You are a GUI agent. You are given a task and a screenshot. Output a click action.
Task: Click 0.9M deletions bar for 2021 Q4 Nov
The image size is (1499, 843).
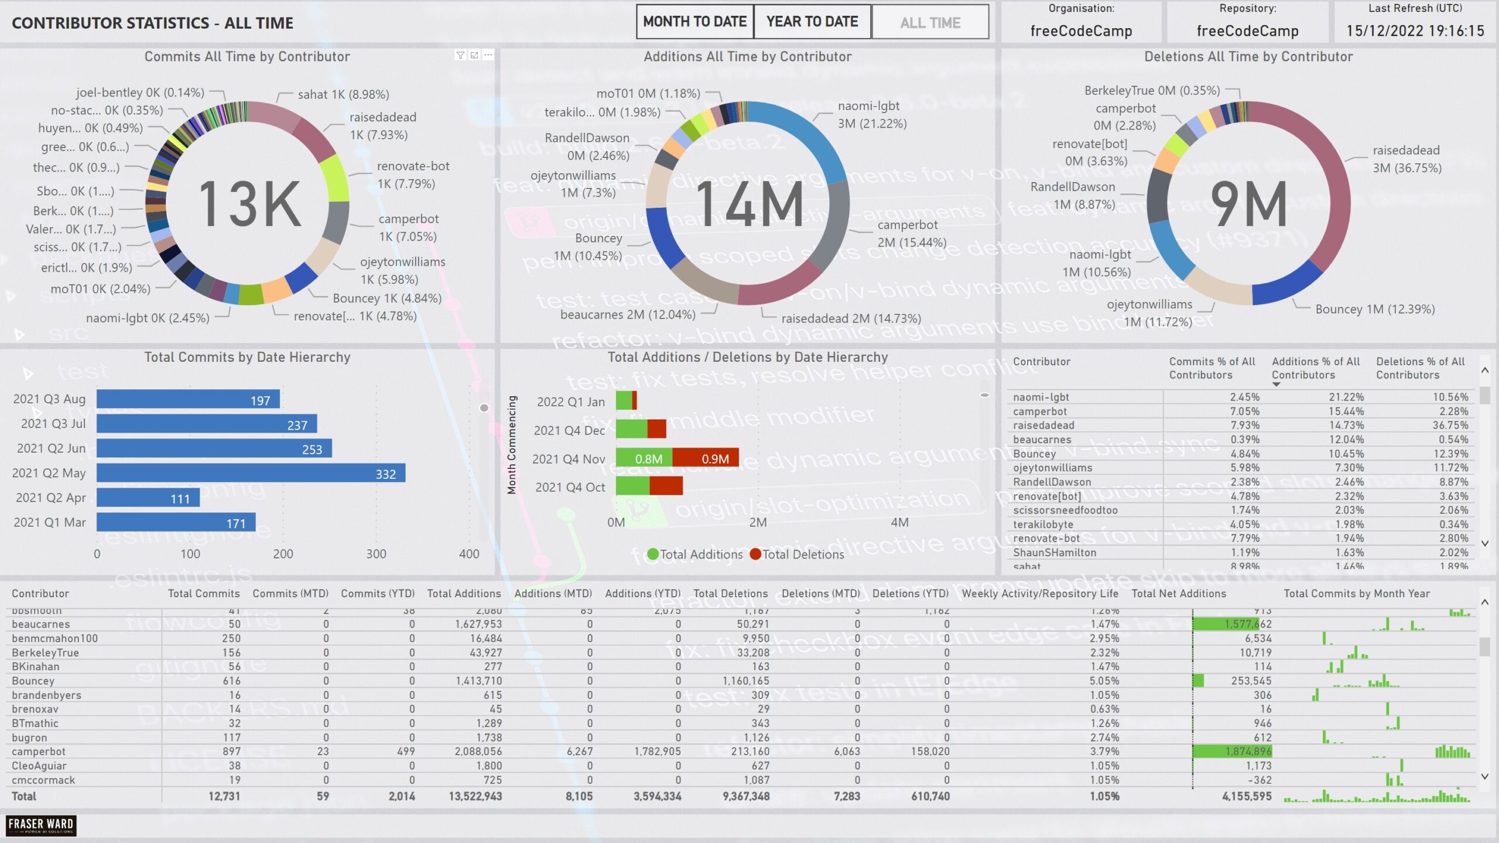(706, 458)
